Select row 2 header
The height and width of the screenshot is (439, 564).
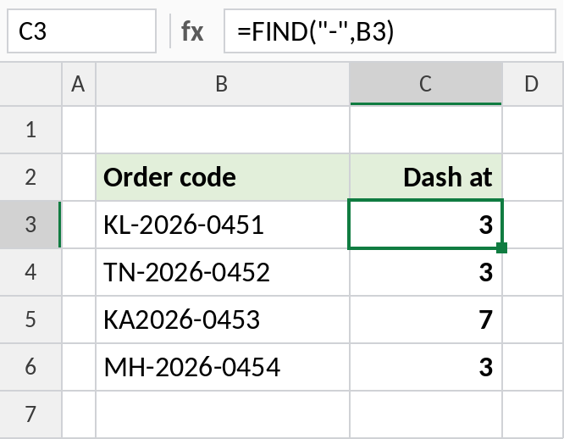[31, 177]
